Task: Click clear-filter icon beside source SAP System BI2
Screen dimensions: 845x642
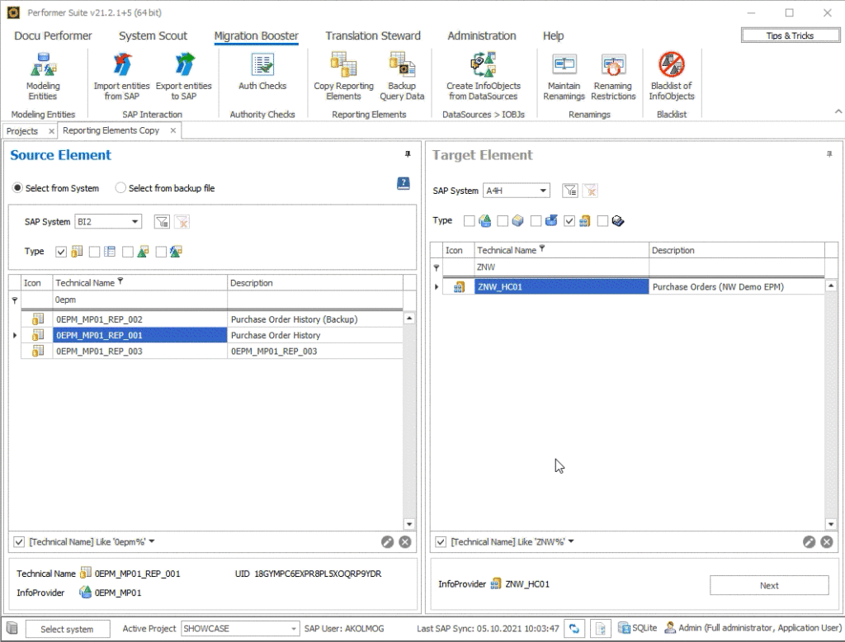Action: [x=182, y=221]
